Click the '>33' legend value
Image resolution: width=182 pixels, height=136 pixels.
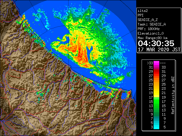[150, 63]
